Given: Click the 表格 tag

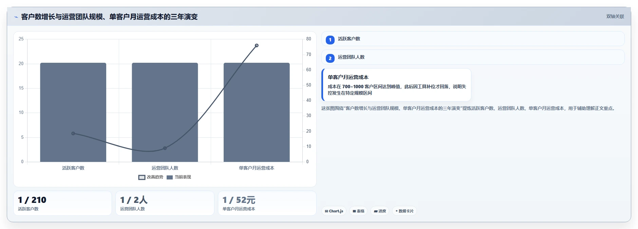Looking at the screenshot, I should point(358,211).
